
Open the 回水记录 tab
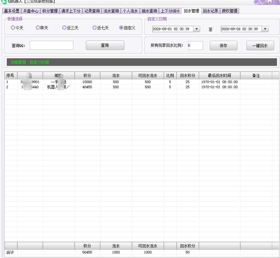(x=210, y=11)
